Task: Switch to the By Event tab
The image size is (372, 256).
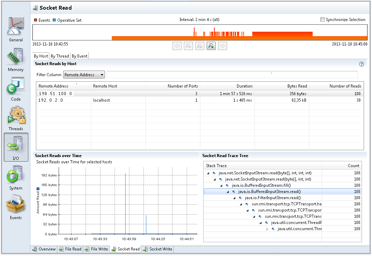Action: tap(79, 56)
